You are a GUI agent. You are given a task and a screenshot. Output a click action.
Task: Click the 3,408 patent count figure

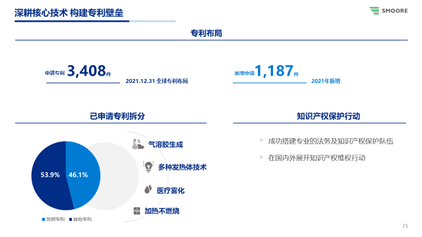[x=86, y=71]
